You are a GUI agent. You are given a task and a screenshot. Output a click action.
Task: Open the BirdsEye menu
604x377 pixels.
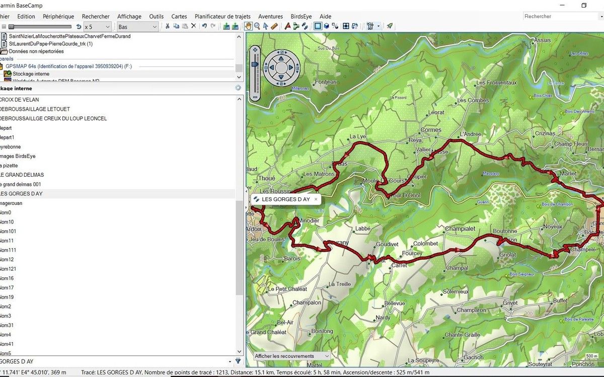pyautogui.click(x=301, y=17)
